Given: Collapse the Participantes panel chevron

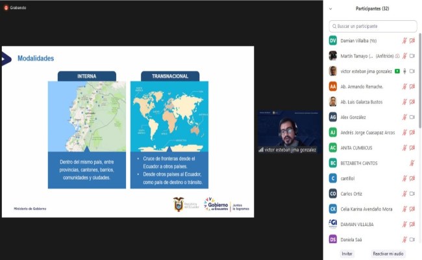Looking at the screenshot, I should tap(331, 8).
